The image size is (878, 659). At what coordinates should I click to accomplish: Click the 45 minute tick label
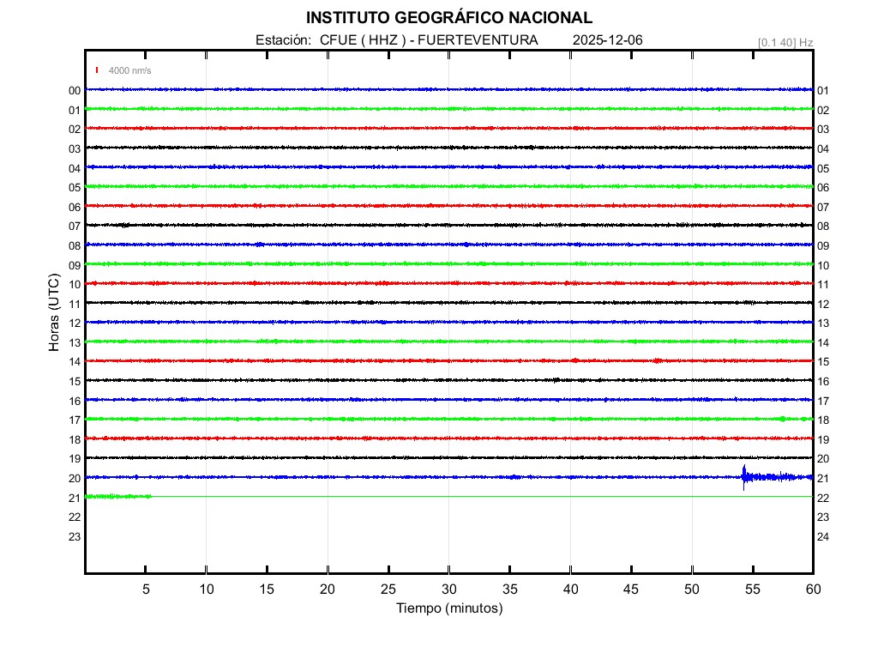631,589
